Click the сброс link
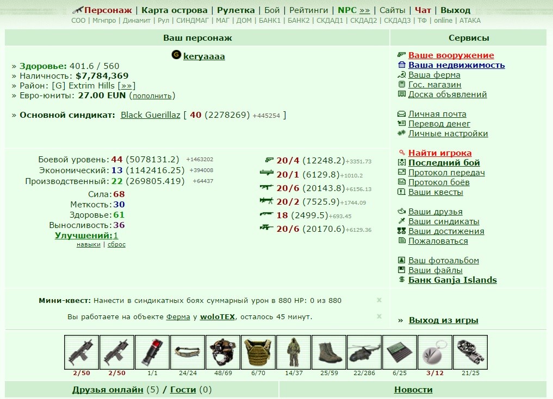 (x=116, y=244)
